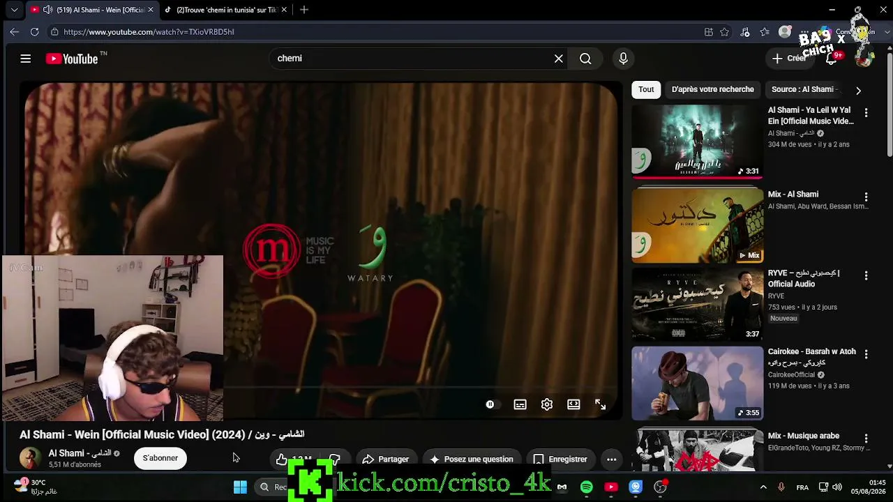Viewport: 893px width, 502px height.
Task: Click the browser address bar URL
Action: pyautogui.click(x=149, y=32)
